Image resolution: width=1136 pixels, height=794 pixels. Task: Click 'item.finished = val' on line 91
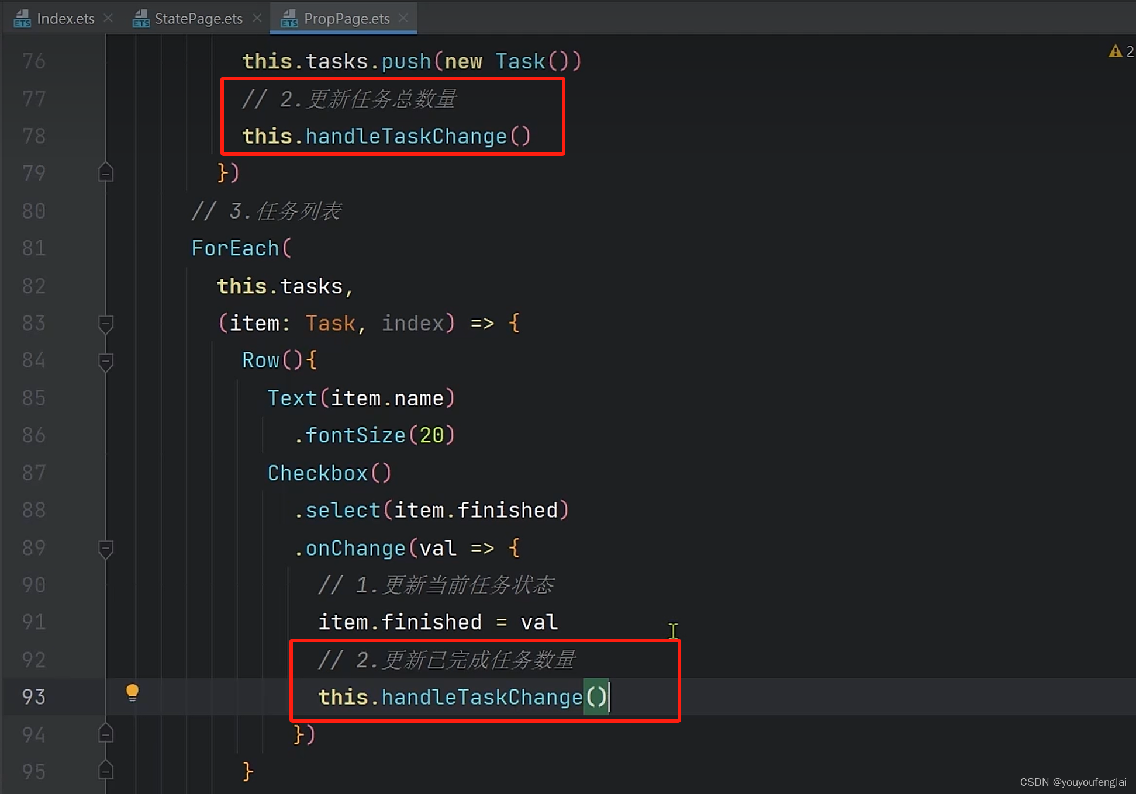[x=438, y=622]
